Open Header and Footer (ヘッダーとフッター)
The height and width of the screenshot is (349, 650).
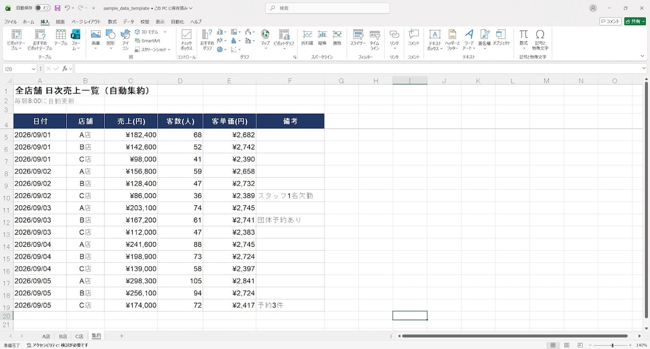click(x=452, y=40)
